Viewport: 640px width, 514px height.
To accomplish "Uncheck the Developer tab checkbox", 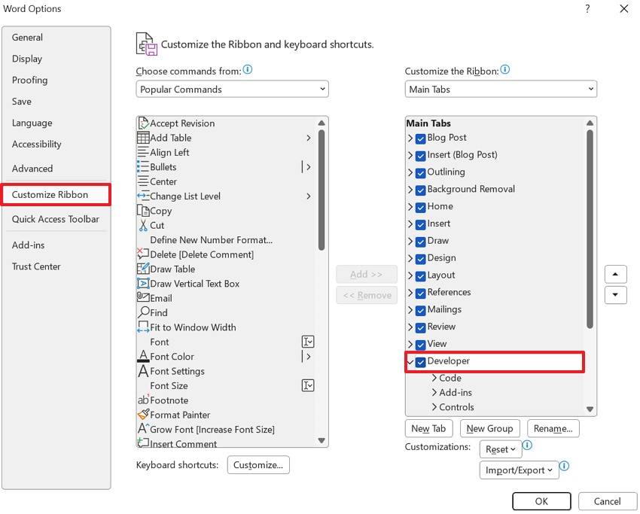I will (419, 360).
